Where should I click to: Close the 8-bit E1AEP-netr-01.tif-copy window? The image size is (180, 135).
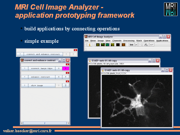point(171,70)
